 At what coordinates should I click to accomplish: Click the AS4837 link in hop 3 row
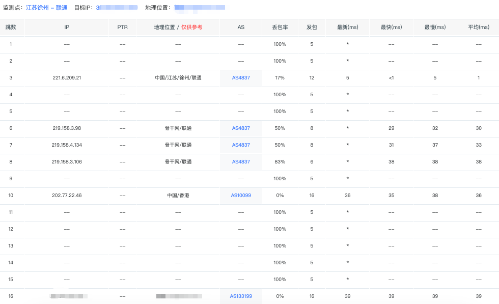coord(241,78)
